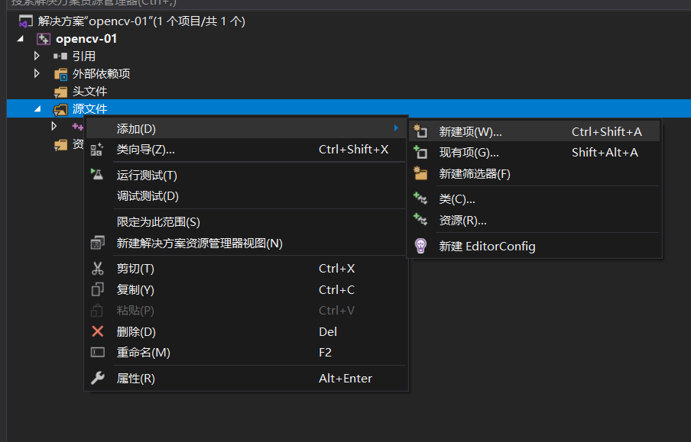
Task: Expand the 引用 tree node
Action: tap(36, 56)
